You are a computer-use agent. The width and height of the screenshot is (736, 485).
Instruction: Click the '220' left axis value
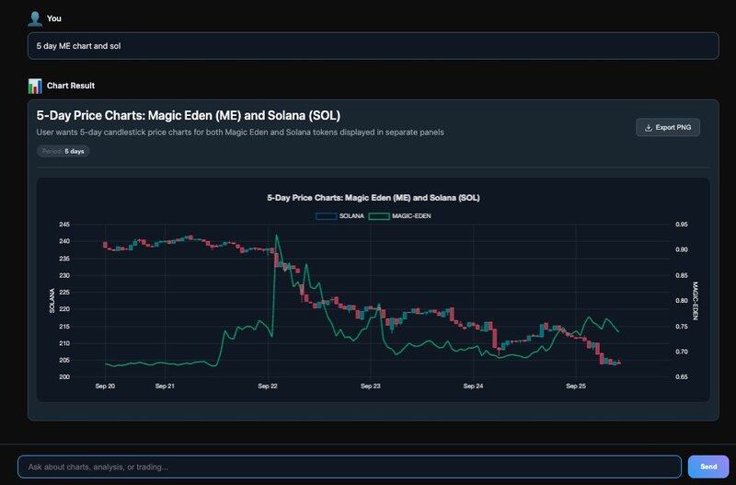coord(64,309)
